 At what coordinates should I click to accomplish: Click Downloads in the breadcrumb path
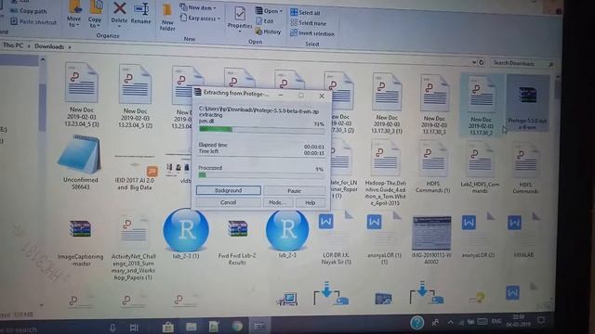(49, 46)
